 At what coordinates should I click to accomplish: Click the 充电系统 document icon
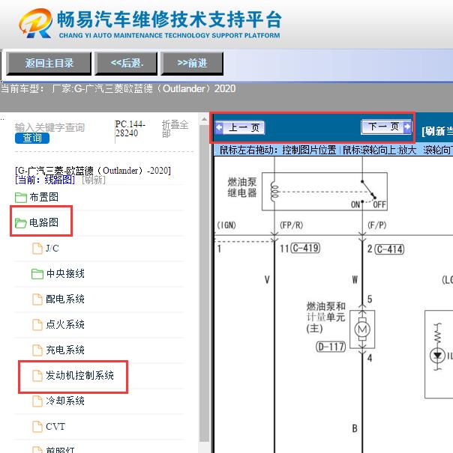(37, 350)
